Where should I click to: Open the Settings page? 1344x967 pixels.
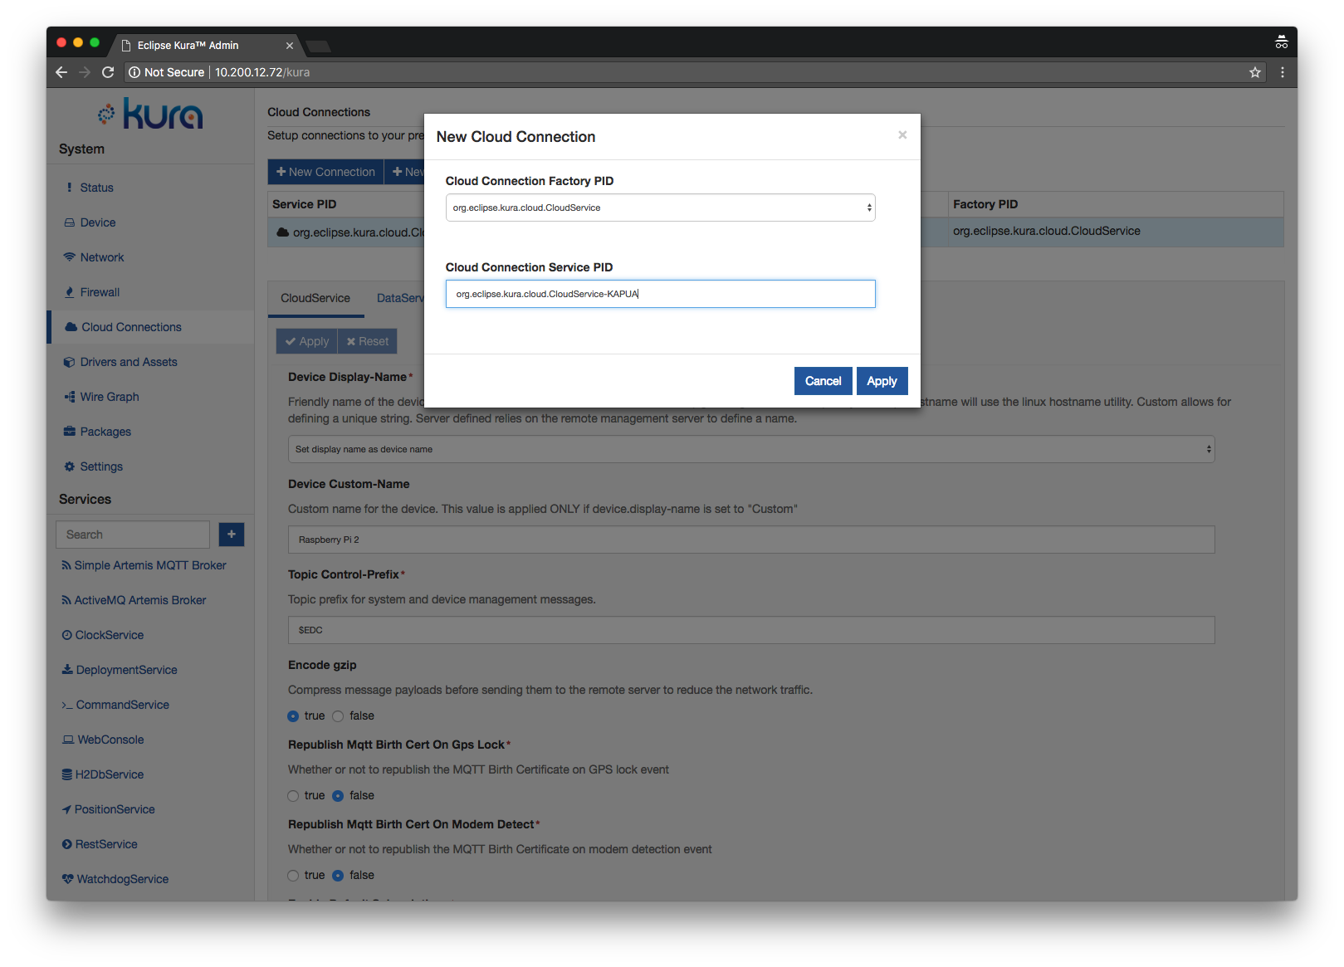click(101, 466)
